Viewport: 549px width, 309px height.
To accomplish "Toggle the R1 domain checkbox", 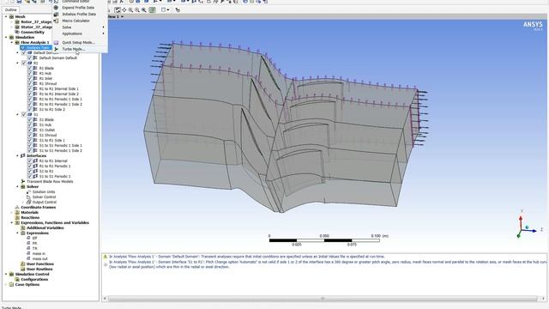I will (x=24, y=63).
